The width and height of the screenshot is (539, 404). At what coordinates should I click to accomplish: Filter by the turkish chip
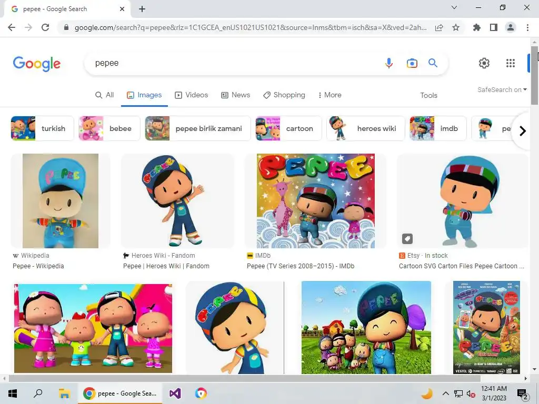[42, 128]
